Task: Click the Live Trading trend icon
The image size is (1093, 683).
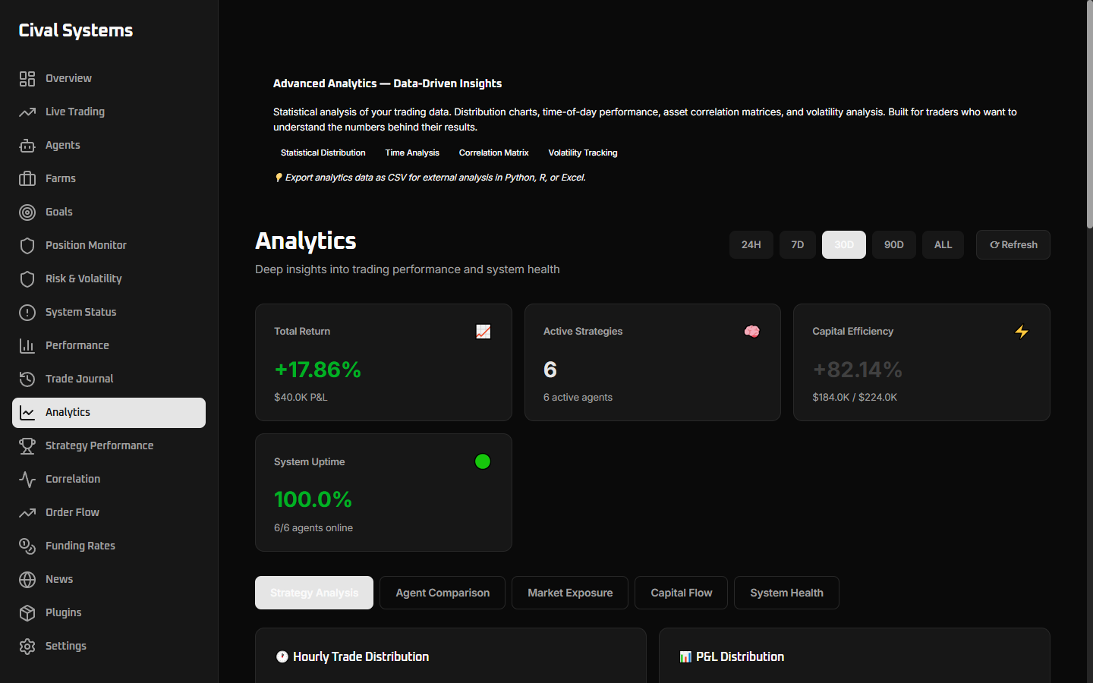Action: pos(27,112)
